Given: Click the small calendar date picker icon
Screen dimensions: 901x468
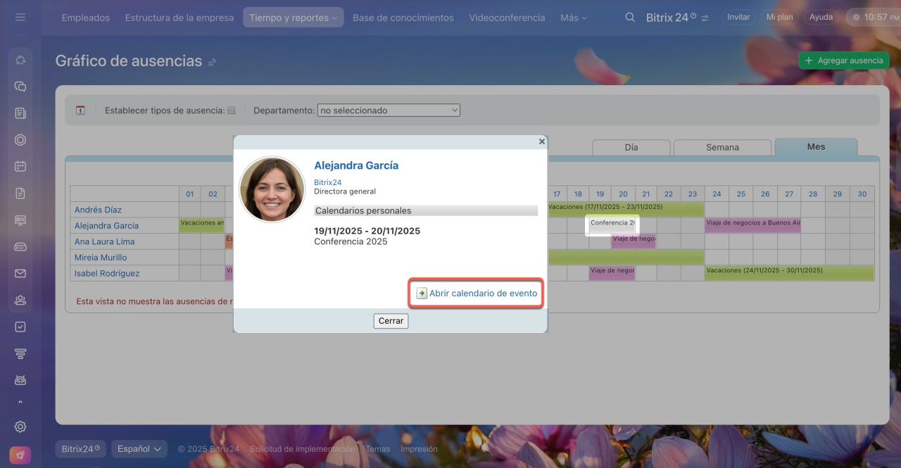Looking at the screenshot, I should click(80, 110).
